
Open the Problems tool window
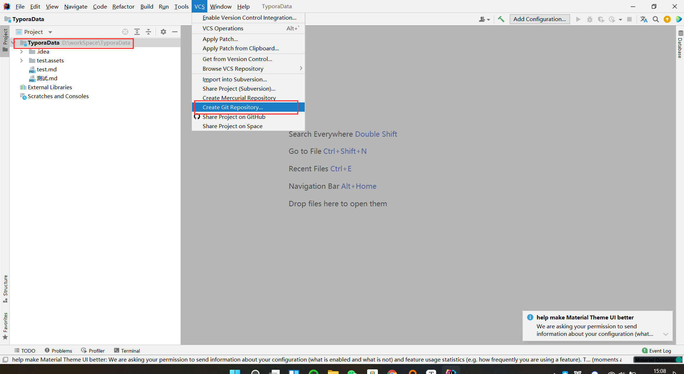coord(58,351)
